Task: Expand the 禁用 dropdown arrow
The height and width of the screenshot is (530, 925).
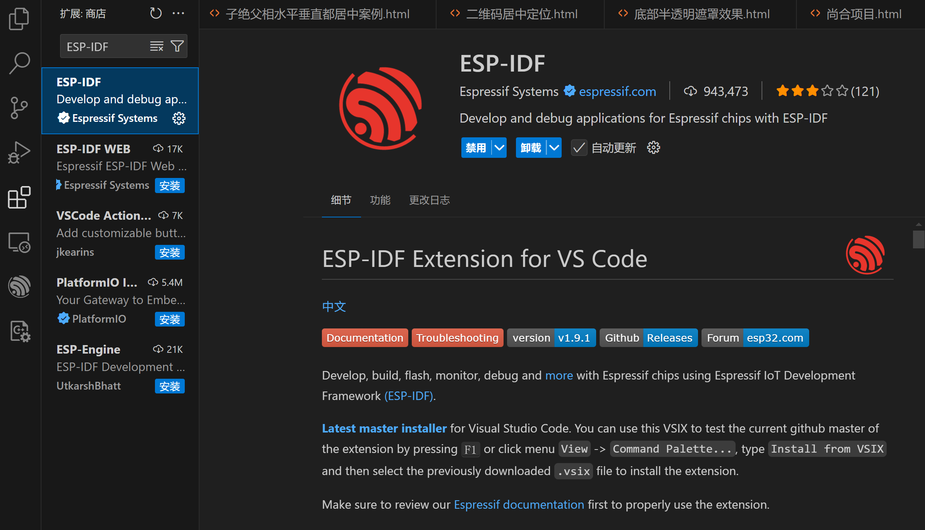Action: (499, 148)
